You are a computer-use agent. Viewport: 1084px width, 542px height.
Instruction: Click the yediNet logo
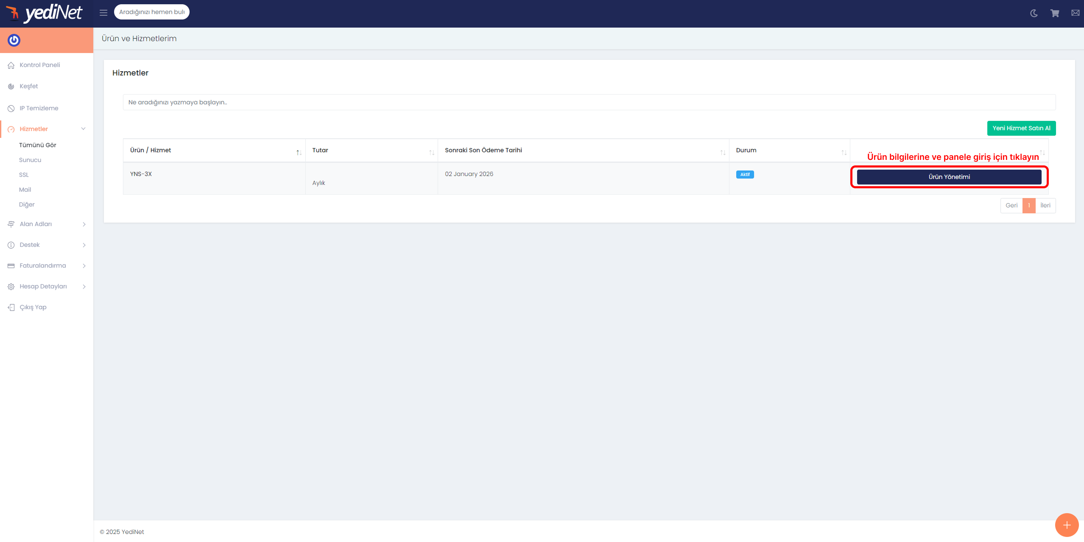[x=45, y=13]
